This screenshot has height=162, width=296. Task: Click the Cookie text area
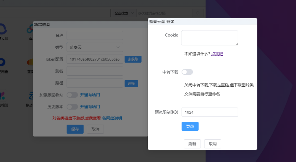click(210, 38)
